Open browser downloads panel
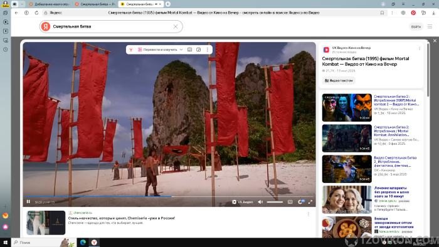 point(433,13)
